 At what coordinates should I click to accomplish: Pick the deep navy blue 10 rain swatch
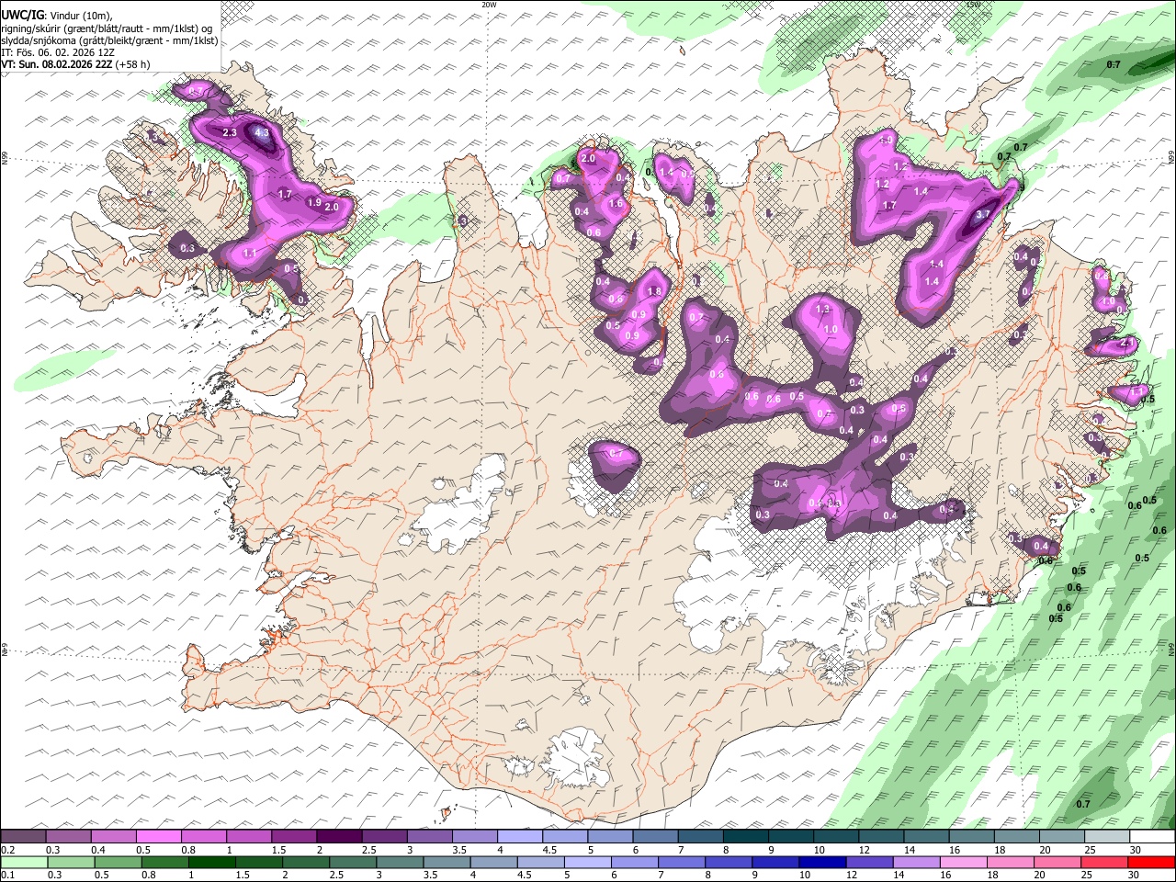(821, 863)
